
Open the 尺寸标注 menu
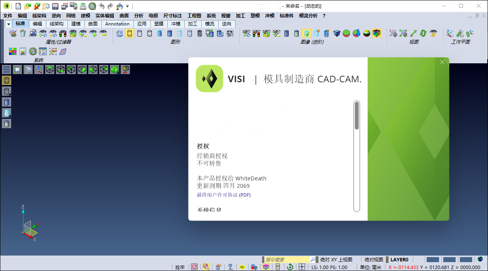[172, 16]
